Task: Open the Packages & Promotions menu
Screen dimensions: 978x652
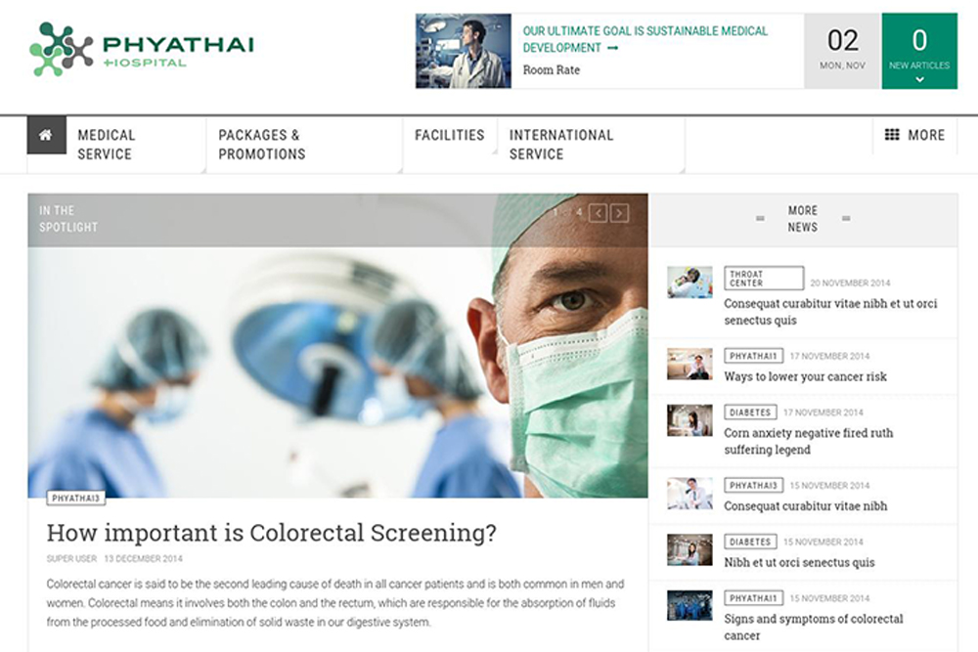Action: [261, 145]
